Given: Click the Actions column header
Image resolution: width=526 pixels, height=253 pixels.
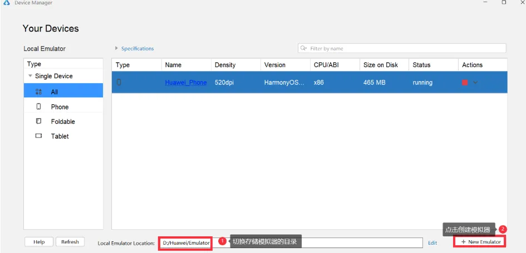Looking at the screenshot, I should click(483, 65).
